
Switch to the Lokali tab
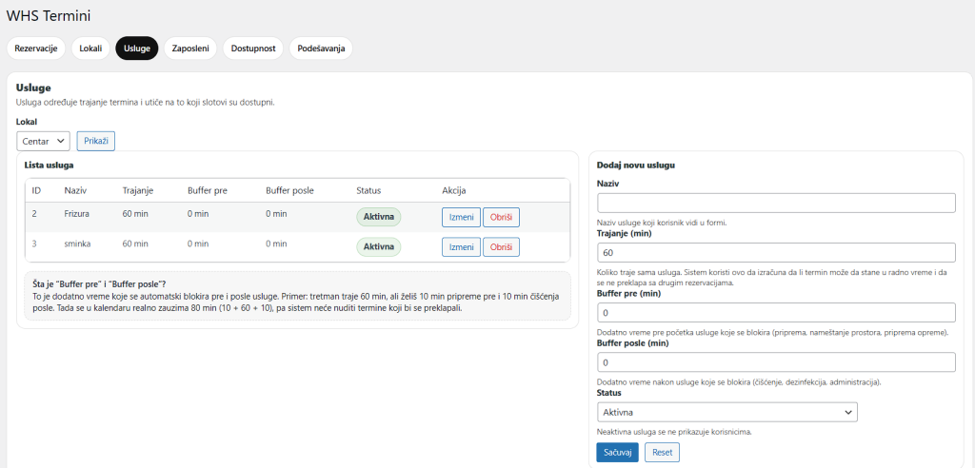[90, 49]
